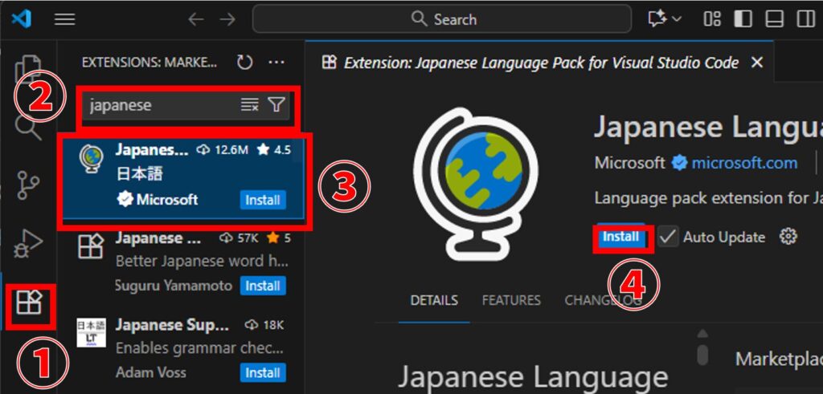
Task: Select the Extension: Japanese Language Pack tab
Action: click(541, 63)
